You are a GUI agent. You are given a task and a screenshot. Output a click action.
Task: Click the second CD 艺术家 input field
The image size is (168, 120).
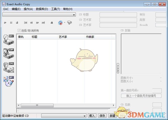118,25
